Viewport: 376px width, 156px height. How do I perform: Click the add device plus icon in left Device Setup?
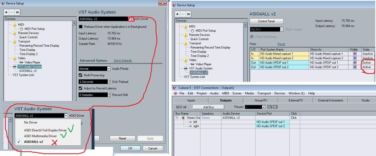(x=6, y=12)
